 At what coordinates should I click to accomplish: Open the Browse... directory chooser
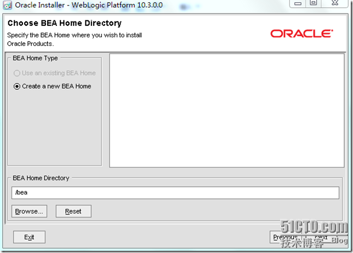pos(29,211)
